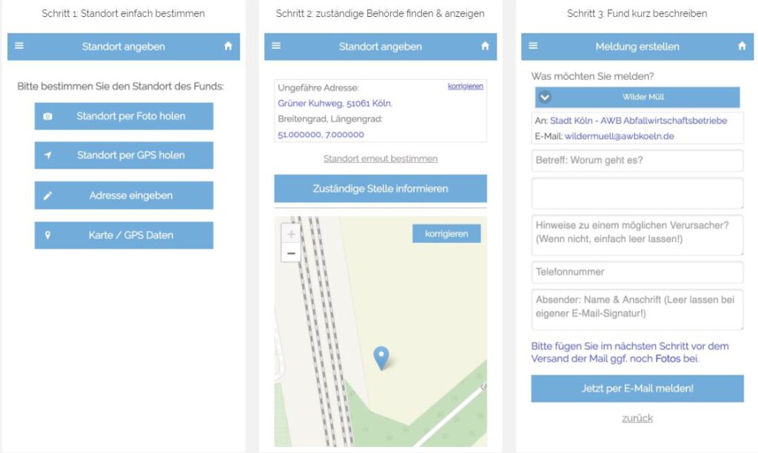Expand the Wilder Müll dropdown
Image resolution: width=758 pixels, height=453 pixels.
click(x=546, y=97)
